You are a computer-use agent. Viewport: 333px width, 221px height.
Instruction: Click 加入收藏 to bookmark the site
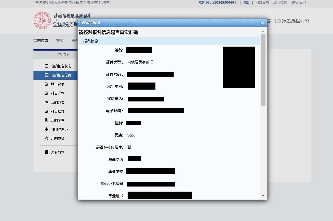(280, 2)
